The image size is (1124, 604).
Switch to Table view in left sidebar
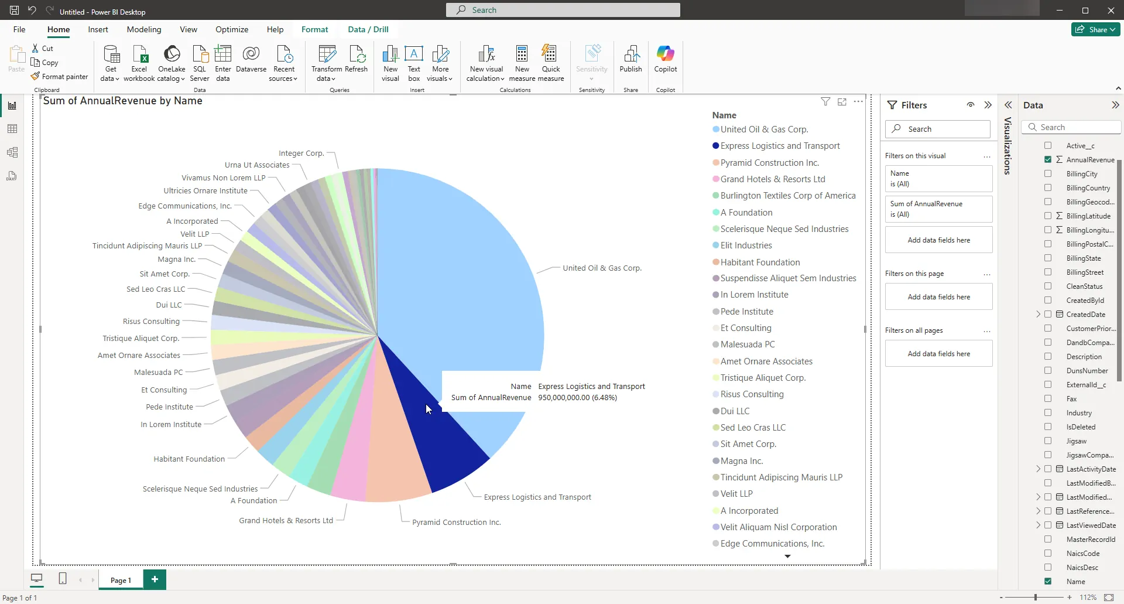click(12, 129)
